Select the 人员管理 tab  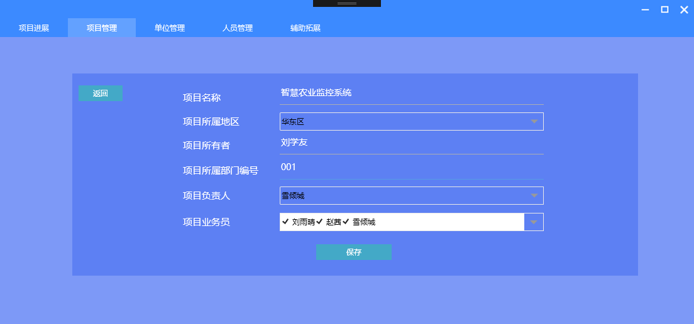[237, 28]
